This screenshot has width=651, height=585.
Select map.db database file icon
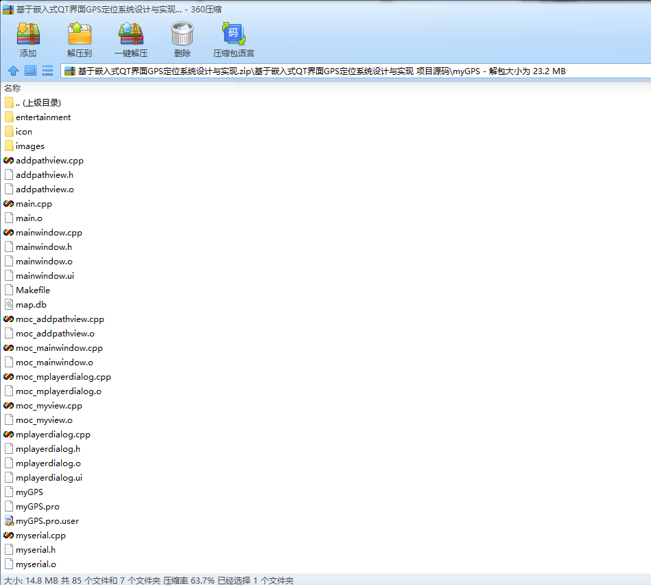pyautogui.click(x=9, y=305)
